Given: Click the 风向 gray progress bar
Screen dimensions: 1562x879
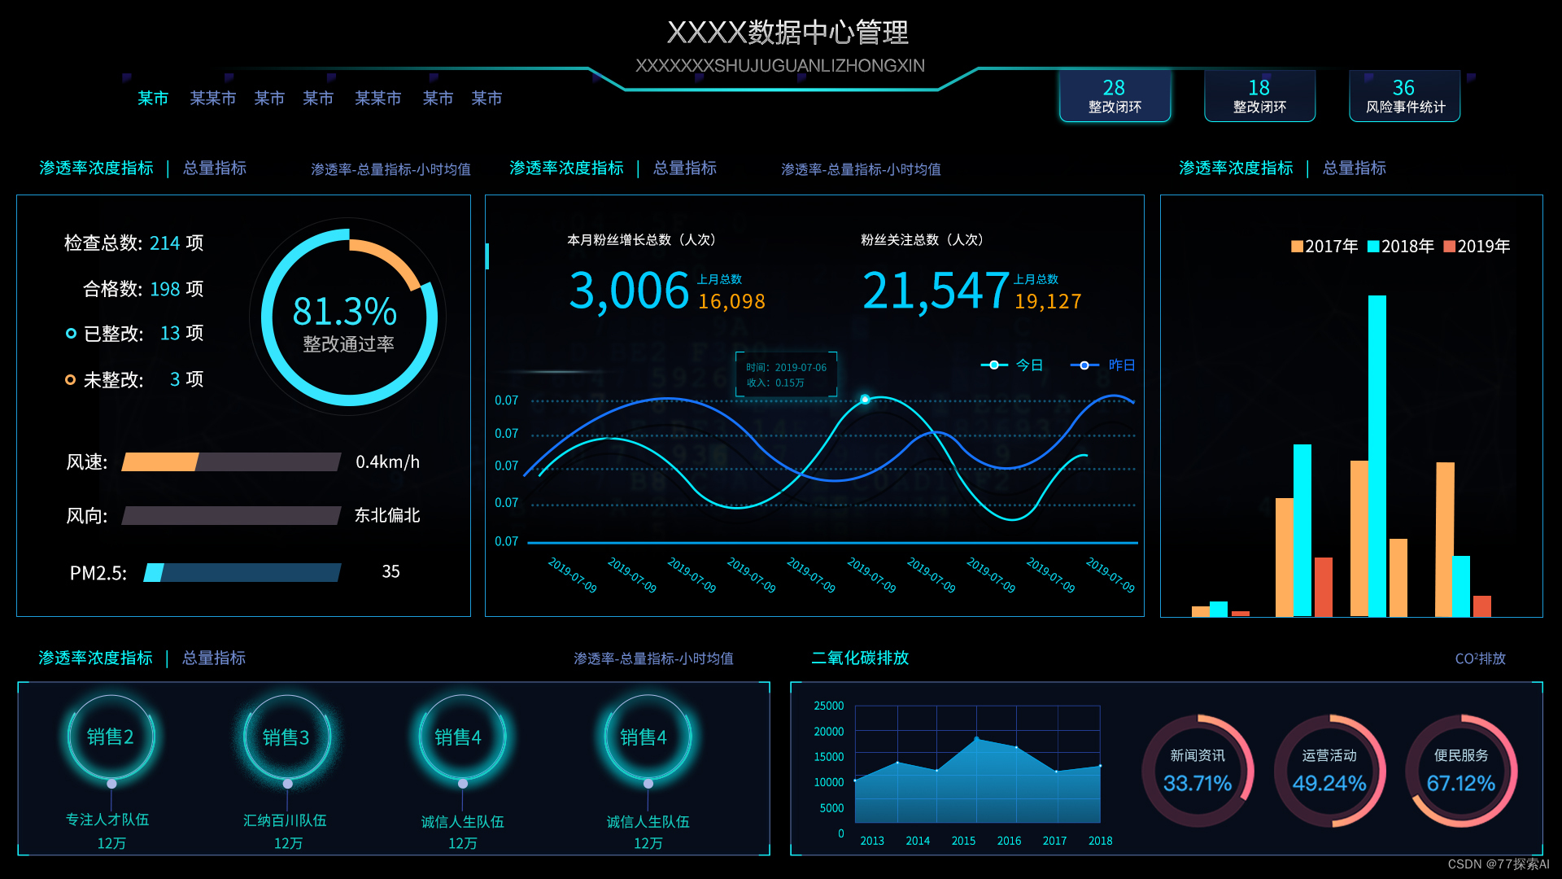Looking at the screenshot, I should (x=231, y=515).
